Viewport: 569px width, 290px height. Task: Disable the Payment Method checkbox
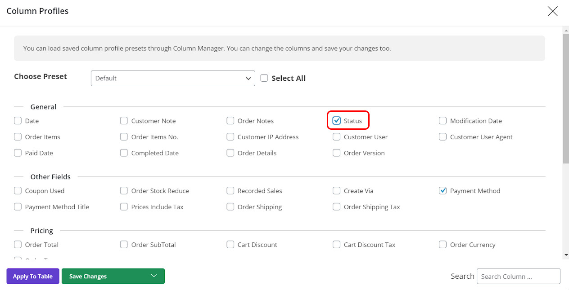pyautogui.click(x=443, y=191)
